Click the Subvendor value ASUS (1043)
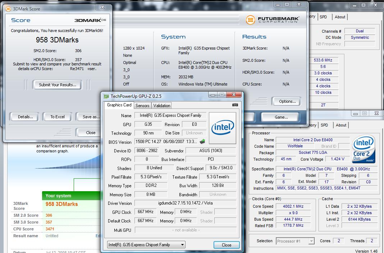This screenshot has height=253, width=384. (x=211, y=151)
